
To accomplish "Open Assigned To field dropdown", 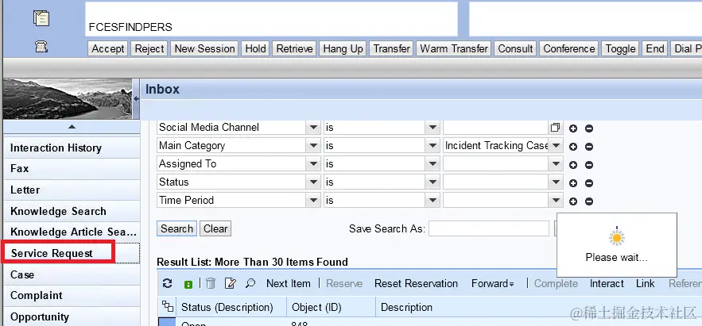I will point(313,164).
